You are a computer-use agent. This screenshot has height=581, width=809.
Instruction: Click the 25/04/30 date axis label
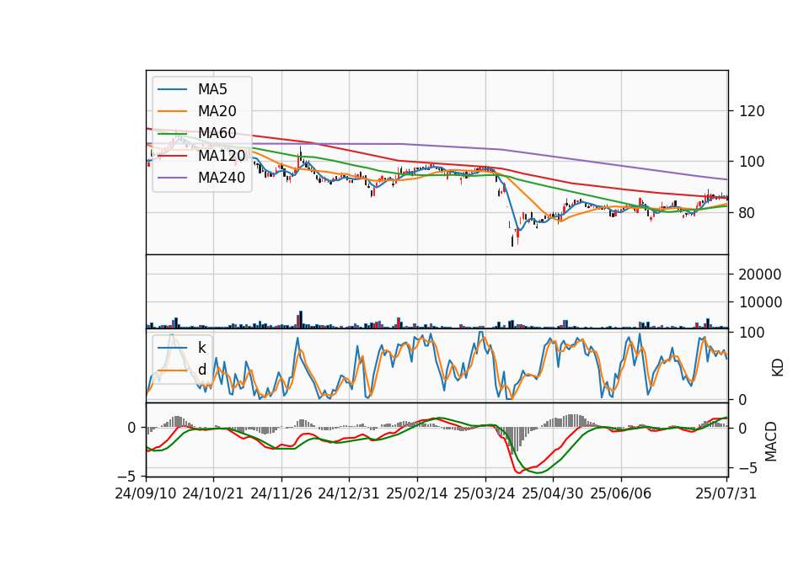[x=553, y=493]
